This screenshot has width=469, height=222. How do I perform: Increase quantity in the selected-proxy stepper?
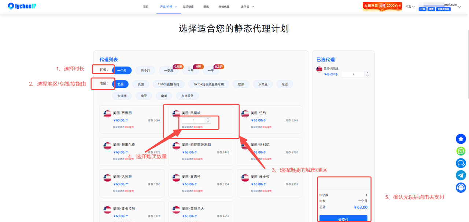367,73
